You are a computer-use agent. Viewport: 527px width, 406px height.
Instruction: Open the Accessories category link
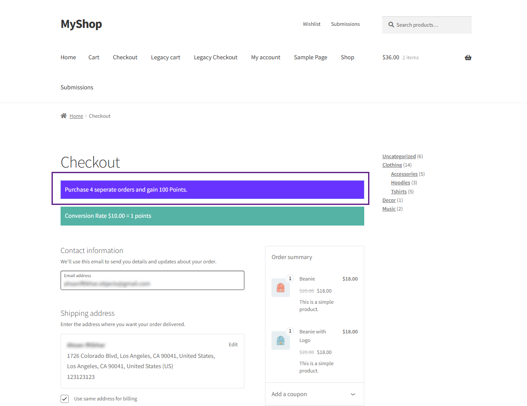click(x=404, y=174)
